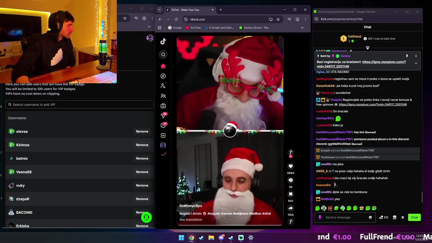The width and height of the screenshot is (432, 243).
Task: Open TikTok search in the sidebar
Action: pyautogui.click(x=163, y=54)
